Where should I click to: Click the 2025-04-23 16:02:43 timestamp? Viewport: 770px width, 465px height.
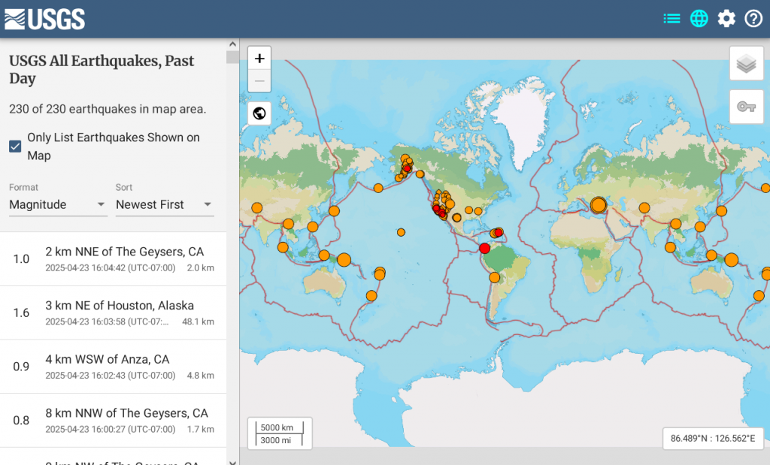110,376
